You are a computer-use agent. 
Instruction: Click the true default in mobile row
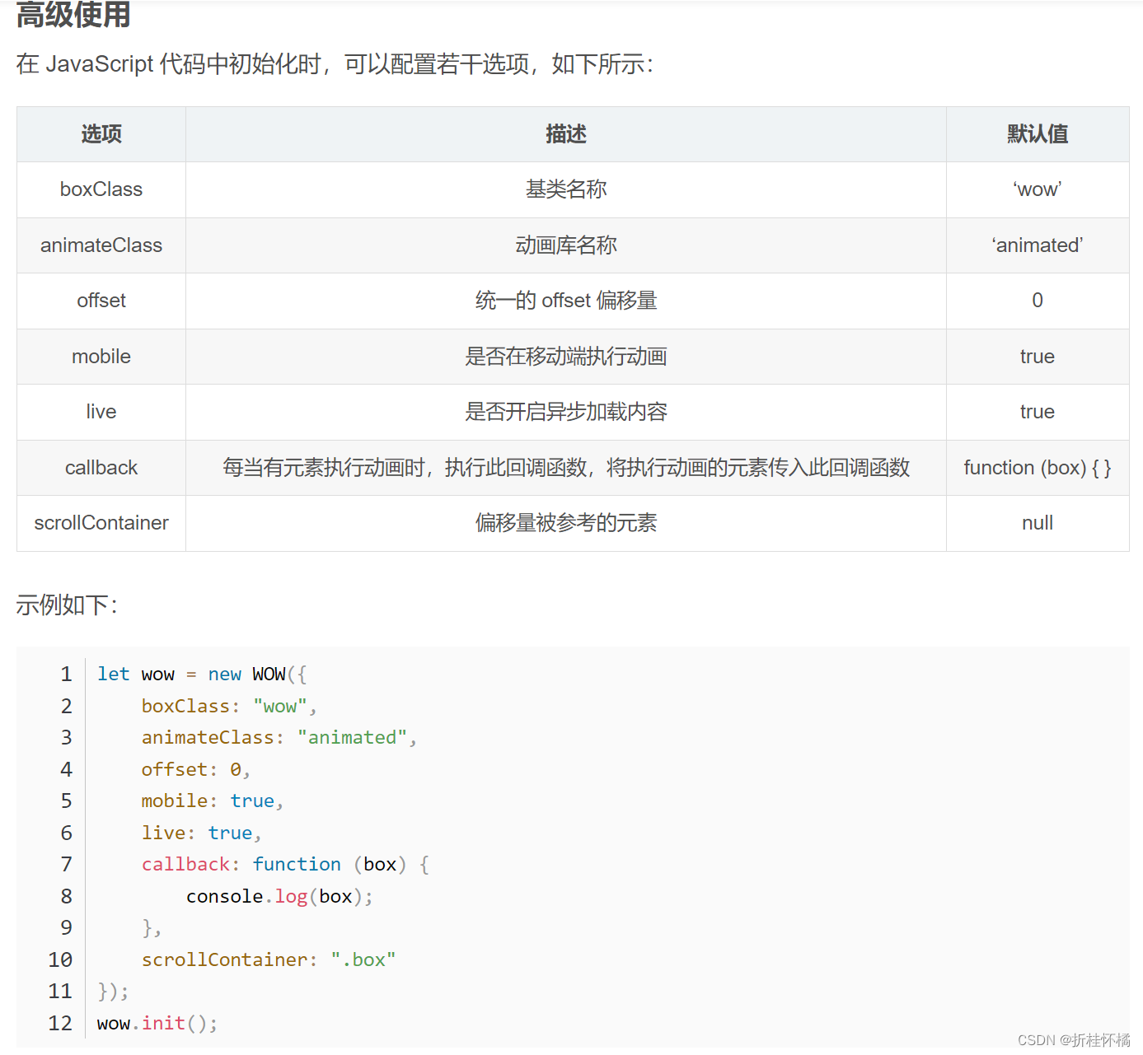(1038, 357)
